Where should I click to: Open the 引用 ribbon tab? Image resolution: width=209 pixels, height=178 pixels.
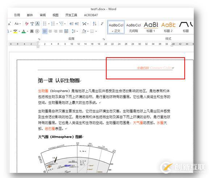pyautogui.click(x=17, y=15)
